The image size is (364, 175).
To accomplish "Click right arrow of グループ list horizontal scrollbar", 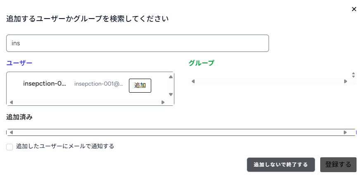I will 346,81.
